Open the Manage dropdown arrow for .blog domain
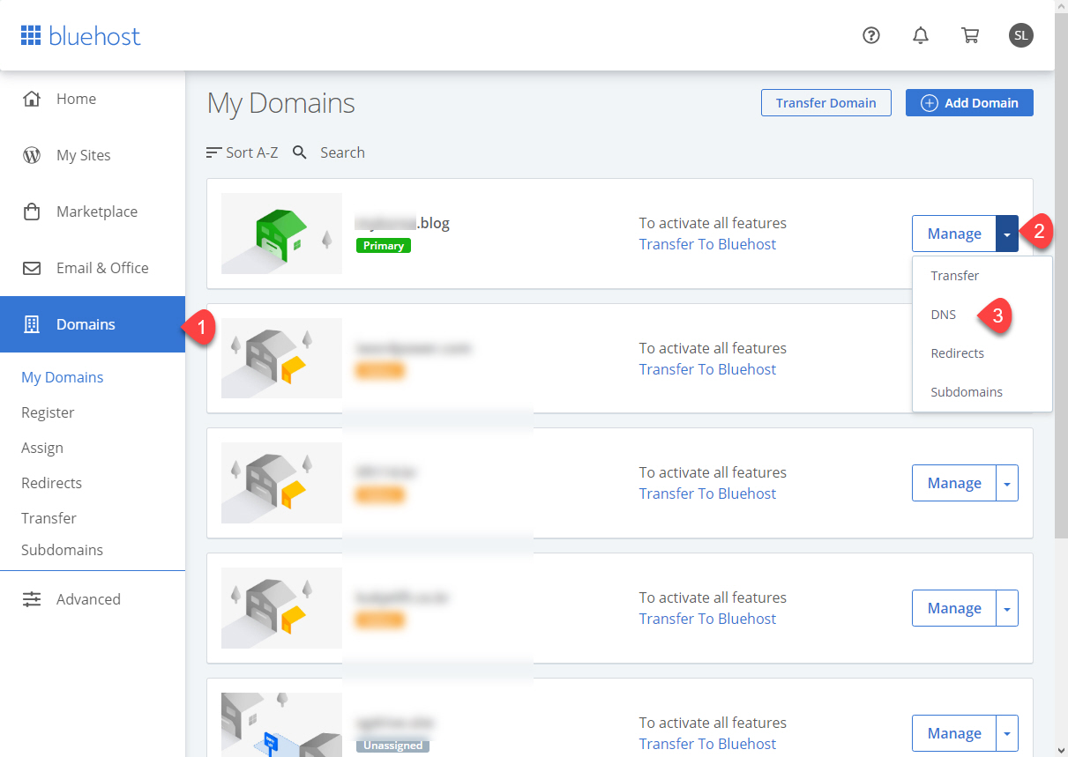 1007,234
